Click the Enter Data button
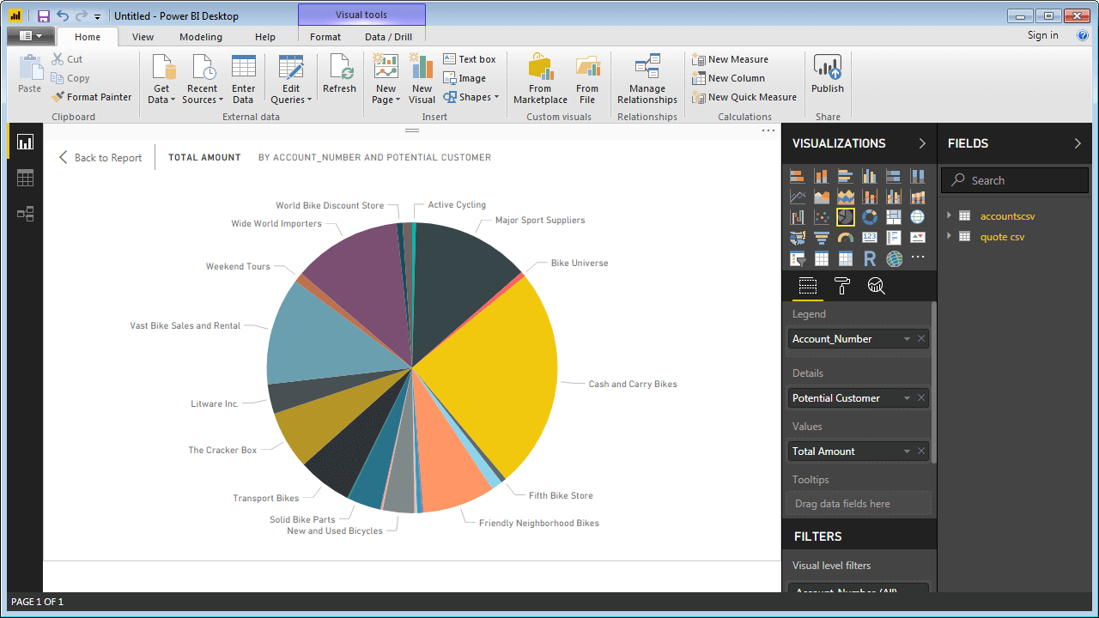The image size is (1099, 618). coord(244,79)
